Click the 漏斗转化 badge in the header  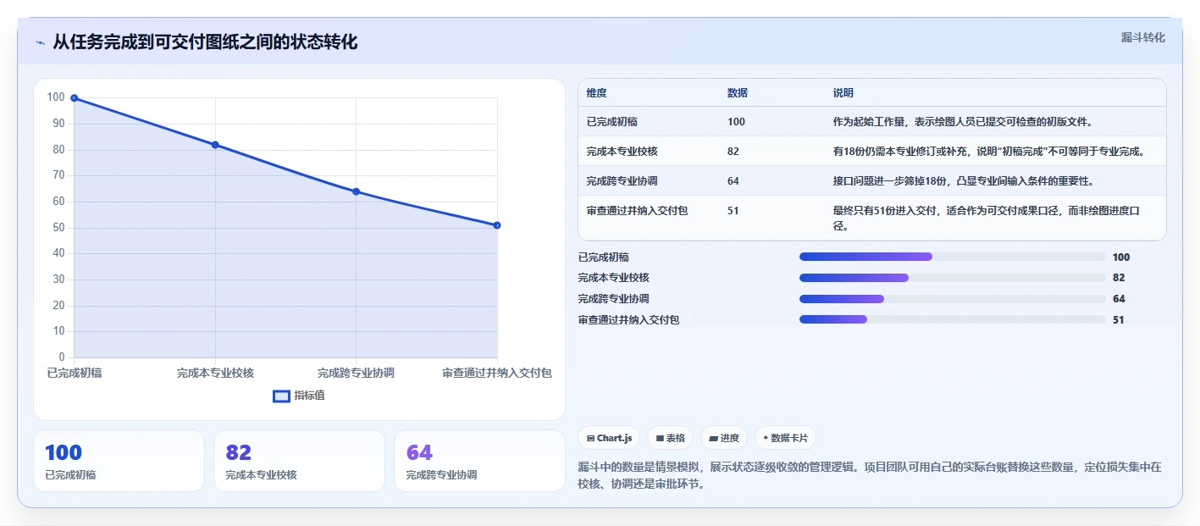(x=1142, y=37)
